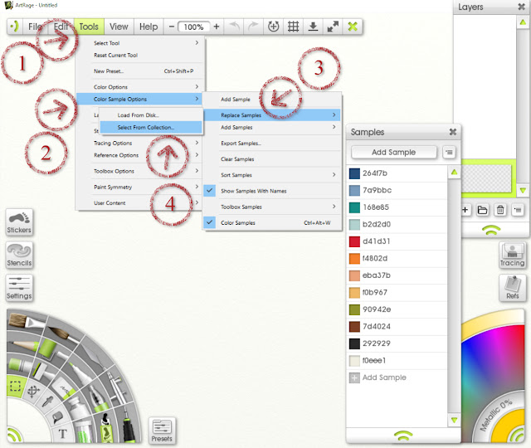The width and height of the screenshot is (531, 448).
Task: Select the selection marquee tool
Action: (x=15, y=386)
